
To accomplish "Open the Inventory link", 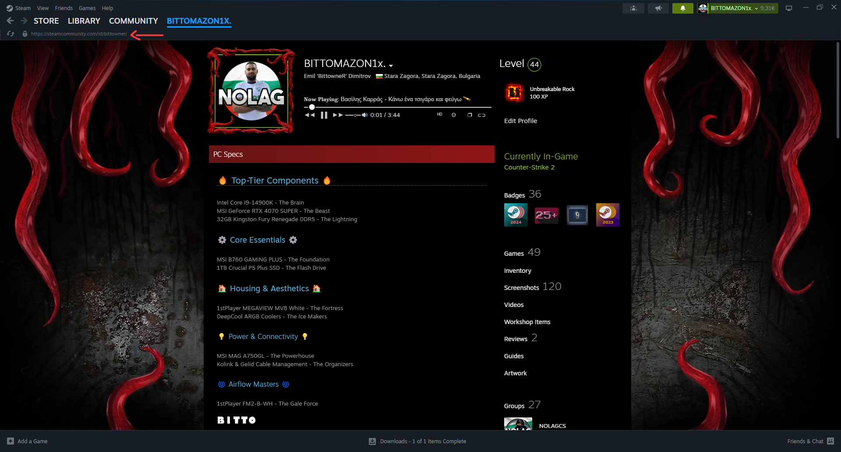I will click(x=517, y=270).
